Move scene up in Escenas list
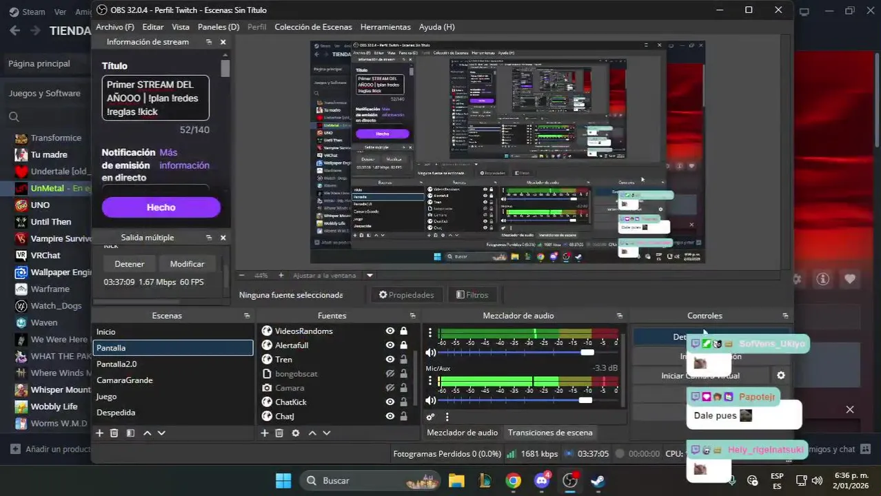 point(147,433)
